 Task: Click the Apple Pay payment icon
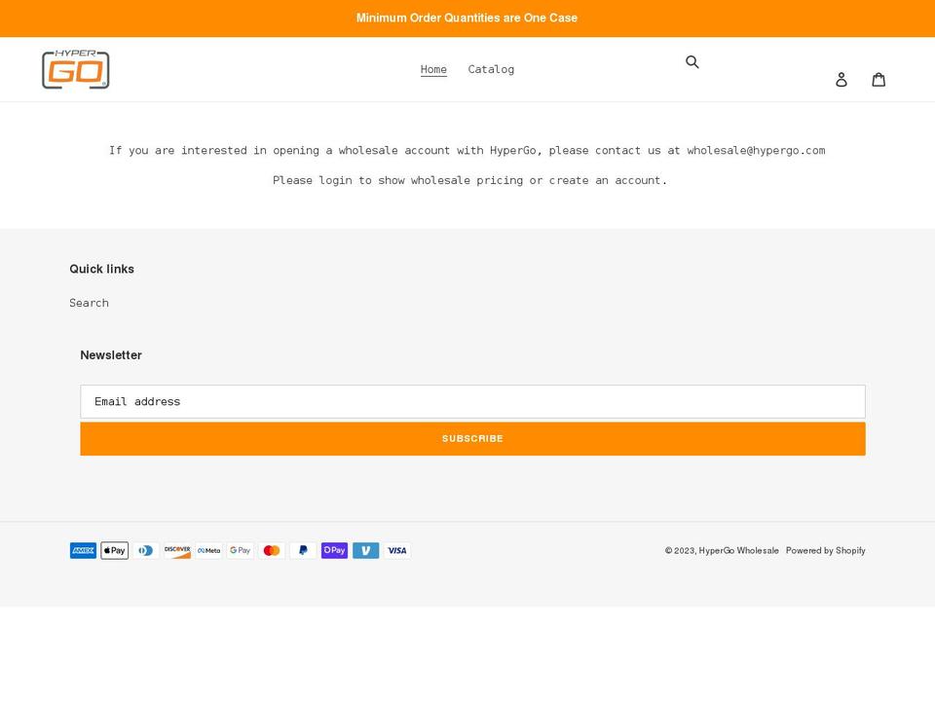point(114,550)
